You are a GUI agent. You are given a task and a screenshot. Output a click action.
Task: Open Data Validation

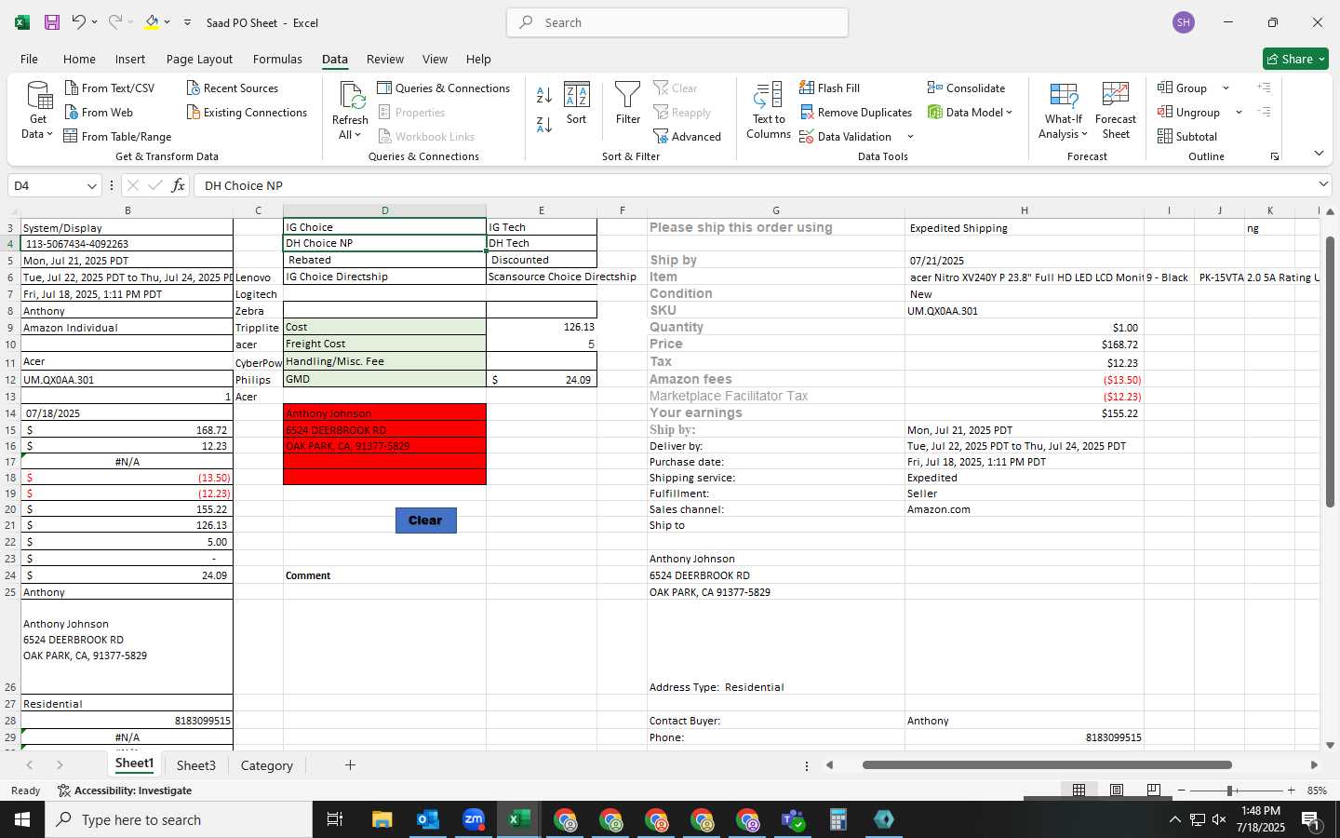[x=846, y=136]
